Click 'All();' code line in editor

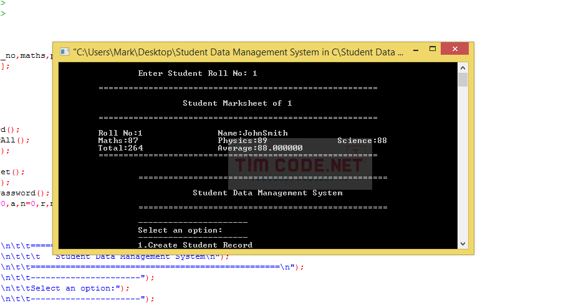[x=15, y=140]
